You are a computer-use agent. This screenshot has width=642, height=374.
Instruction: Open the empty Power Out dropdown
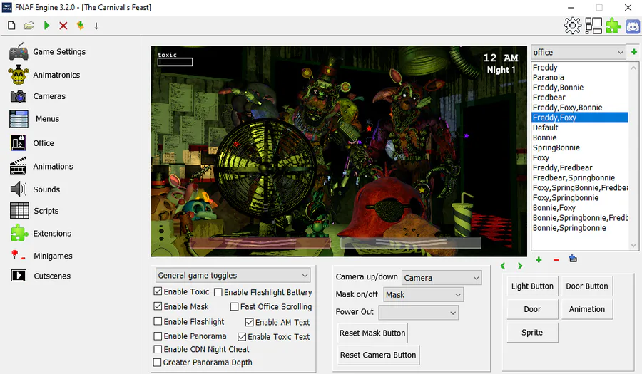pos(419,313)
